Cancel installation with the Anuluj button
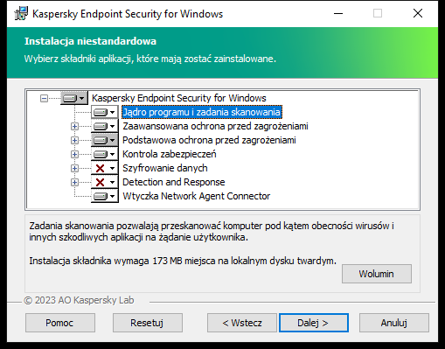 click(394, 323)
